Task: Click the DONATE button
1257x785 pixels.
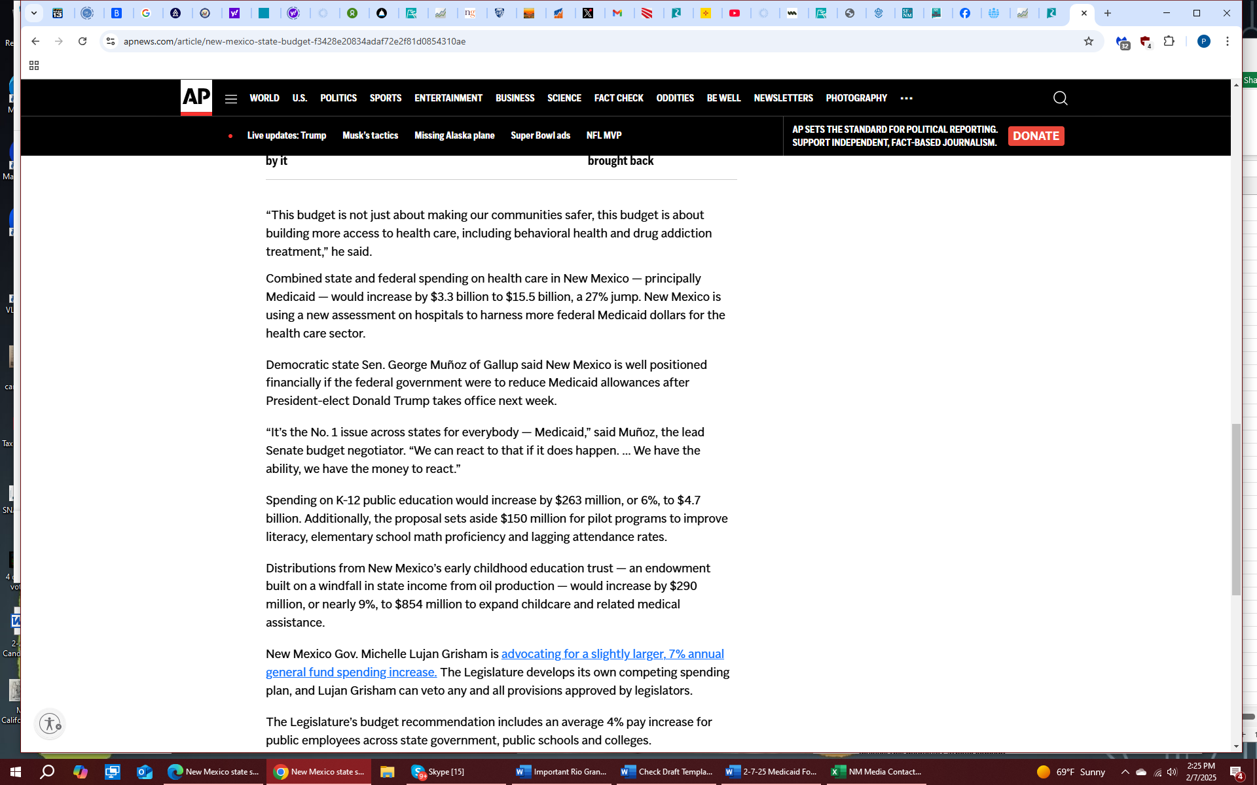Action: [x=1035, y=136]
